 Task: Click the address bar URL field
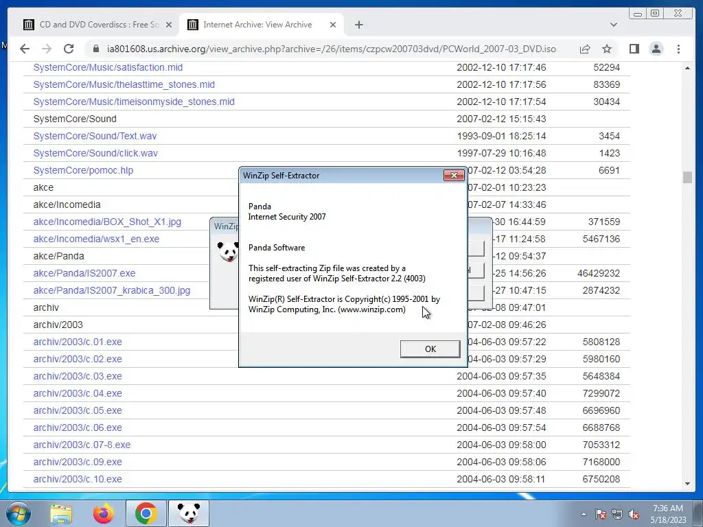pyautogui.click(x=331, y=49)
